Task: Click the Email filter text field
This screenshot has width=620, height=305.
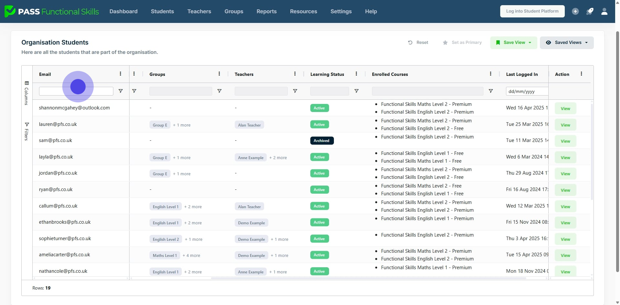Action: pyautogui.click(x=76, y=91)
